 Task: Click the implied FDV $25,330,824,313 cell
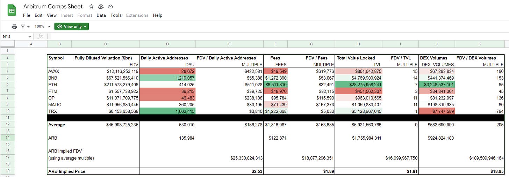tap(229, 158)
